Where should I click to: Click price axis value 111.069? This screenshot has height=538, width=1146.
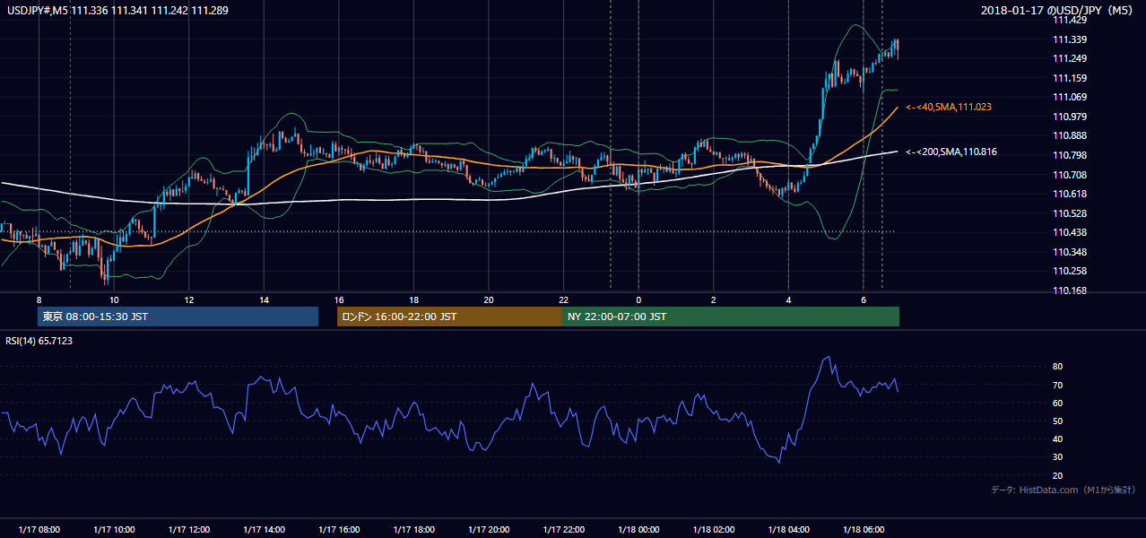click(x=1070, y=97)
